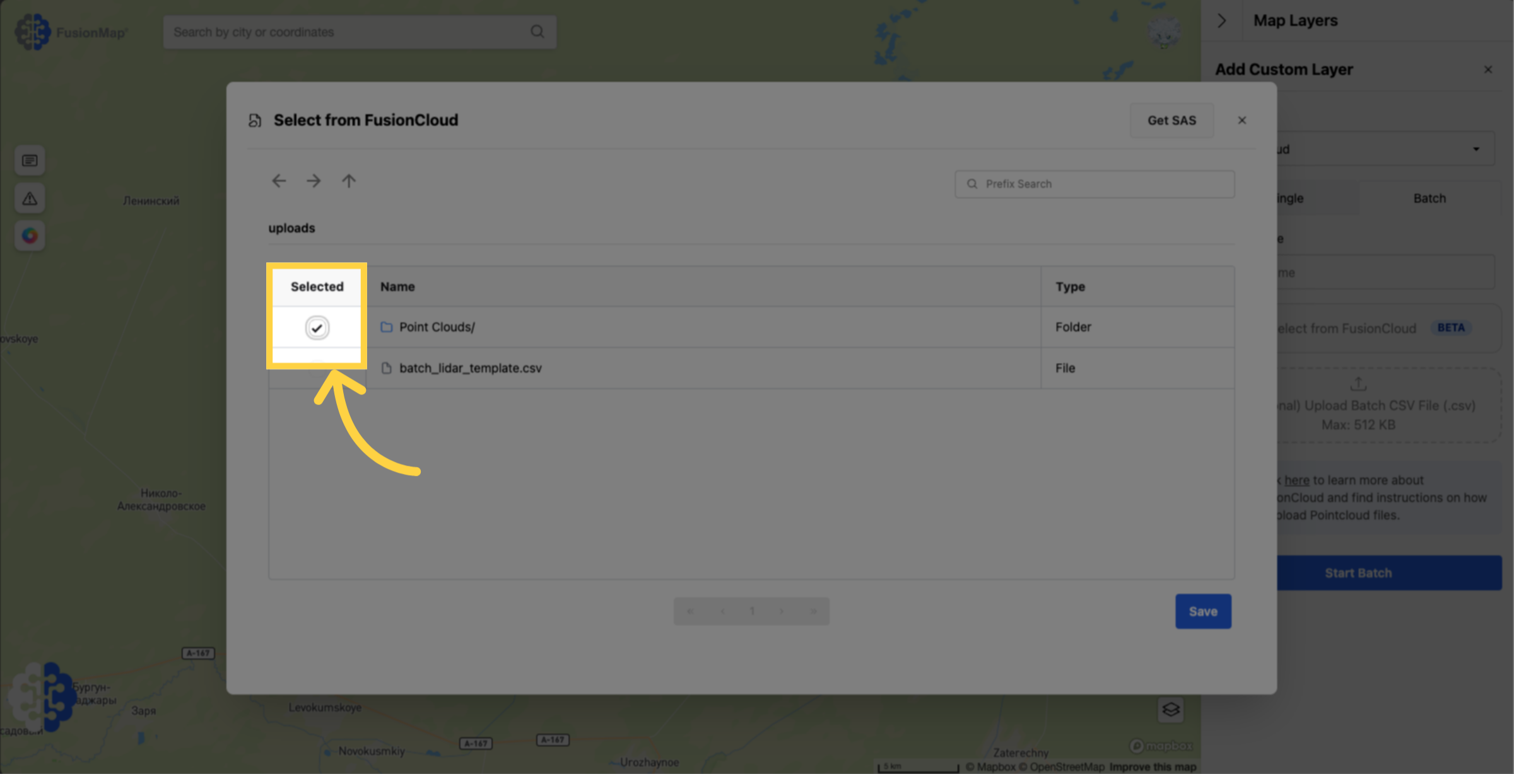Open the warning alerts icon on sidebar
The width and height of the screenshot is (1514, 774).
pos(30,199)
